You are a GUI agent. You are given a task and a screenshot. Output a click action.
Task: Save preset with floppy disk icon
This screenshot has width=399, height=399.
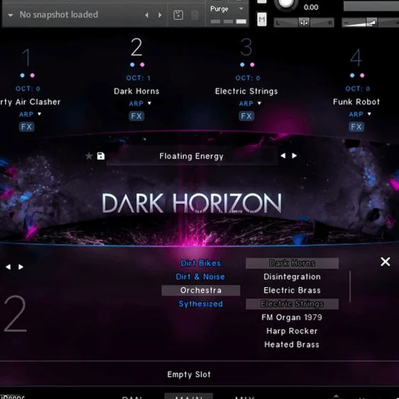pyautogui.click(x=101, y=156)
